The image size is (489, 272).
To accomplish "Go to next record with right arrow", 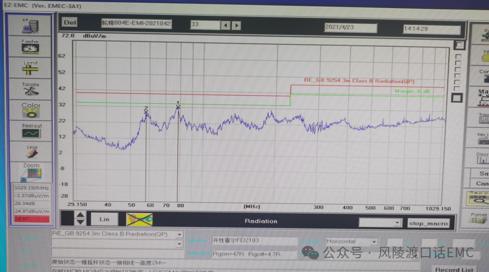I will [237, 26].
